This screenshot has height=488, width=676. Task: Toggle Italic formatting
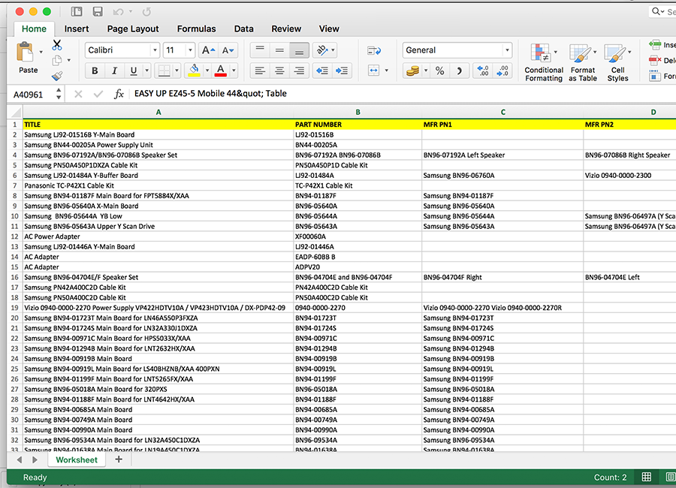pos(114,71)
